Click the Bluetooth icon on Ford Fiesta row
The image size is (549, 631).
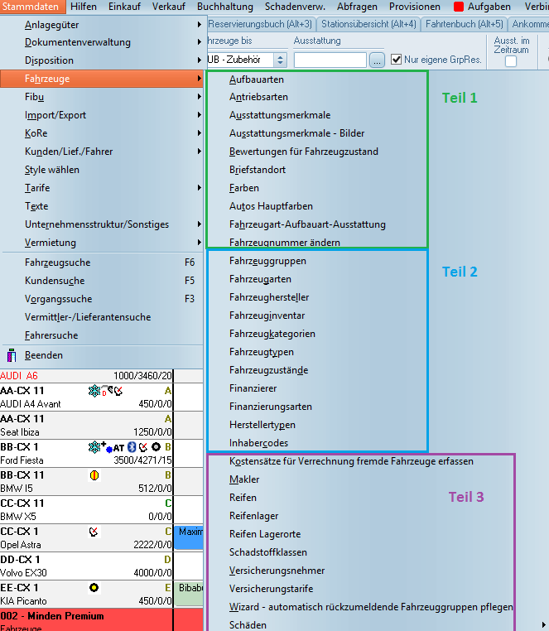click(x=130, y=447)
